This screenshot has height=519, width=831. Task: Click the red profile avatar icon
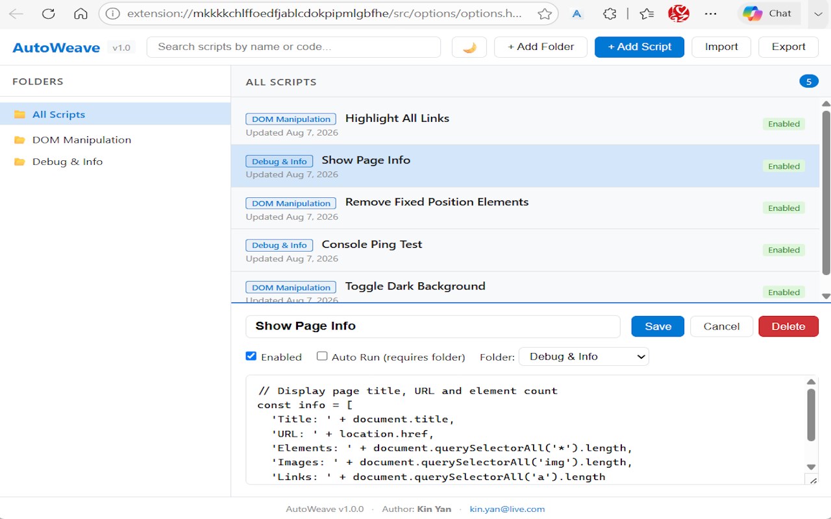678,14
